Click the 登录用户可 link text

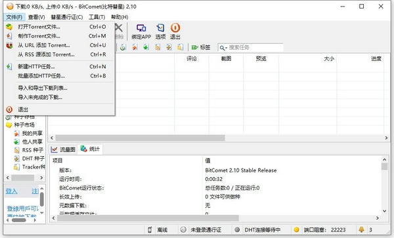(22, 208)
